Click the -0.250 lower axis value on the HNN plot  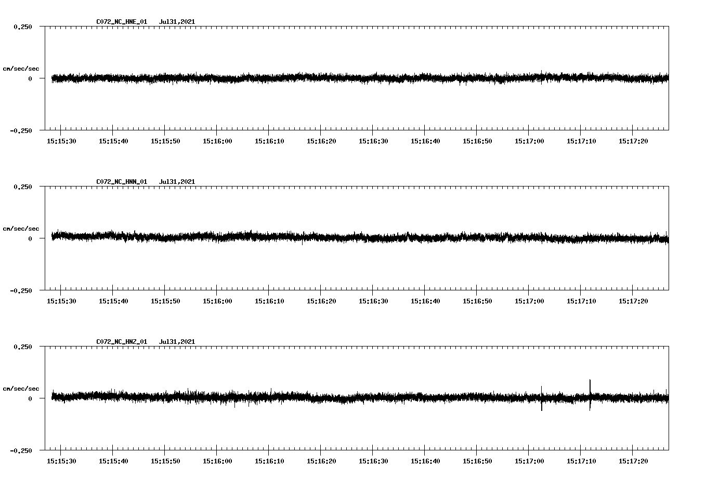(x=21, y=291)
